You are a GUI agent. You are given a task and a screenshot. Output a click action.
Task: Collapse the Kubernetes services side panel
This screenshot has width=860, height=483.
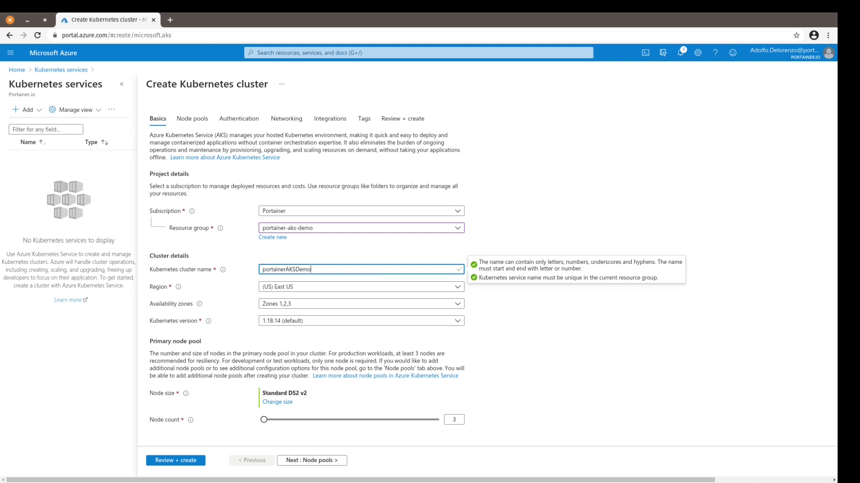121,84
